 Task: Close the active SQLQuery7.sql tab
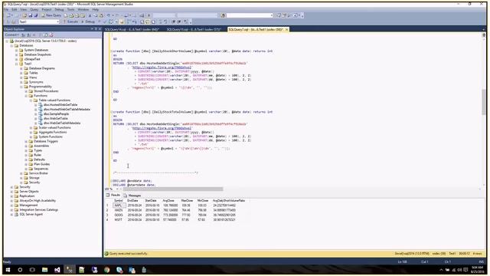pyautogui.click(x=286, y=29)
